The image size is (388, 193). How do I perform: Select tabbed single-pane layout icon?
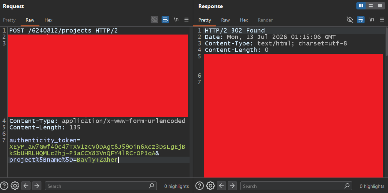380,6
